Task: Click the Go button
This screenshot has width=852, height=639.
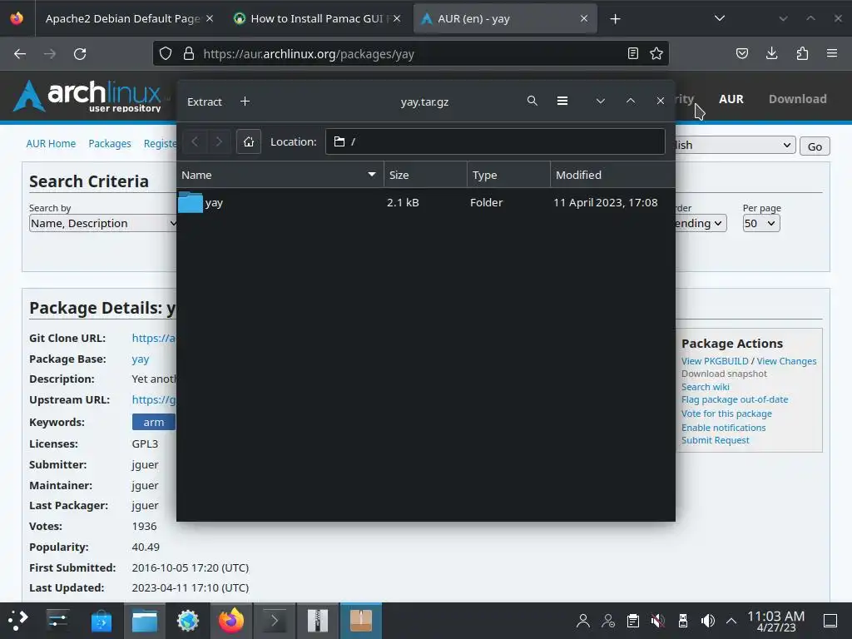Action: pos(815,146)
